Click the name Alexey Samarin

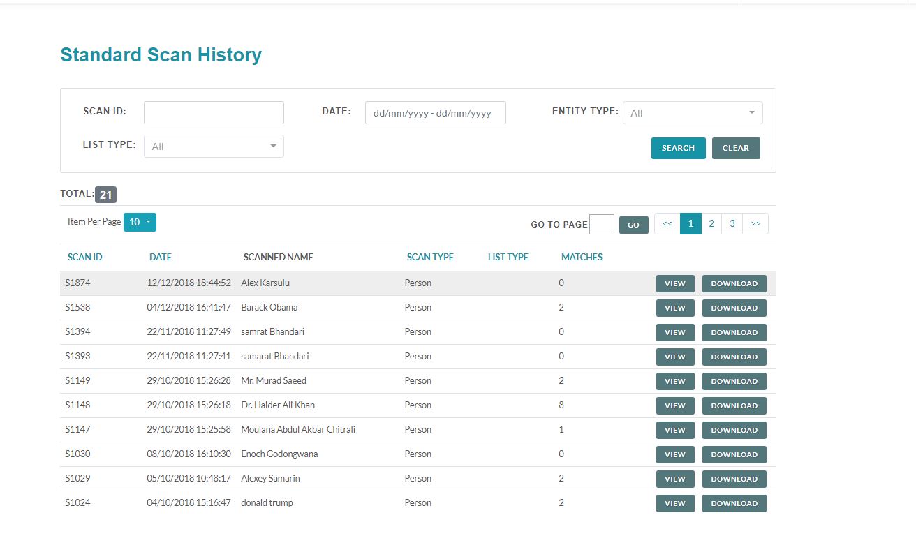point(270,478)
